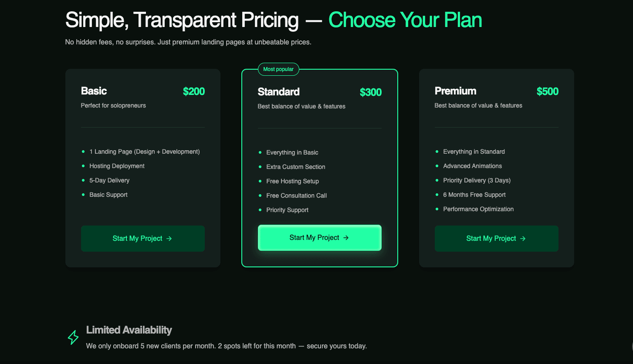The image size is (633, 364).
Task: Select the Basic plan title
Action: [94, 91]
